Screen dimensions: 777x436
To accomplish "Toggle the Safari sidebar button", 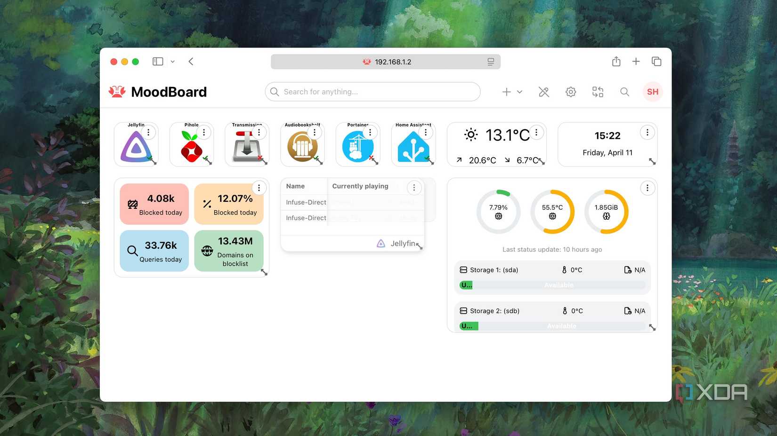I will point(158,61).
